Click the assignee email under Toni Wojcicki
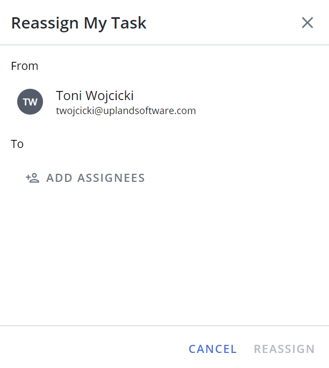Viewport: 329px width, 368px height. coord(126,110)
